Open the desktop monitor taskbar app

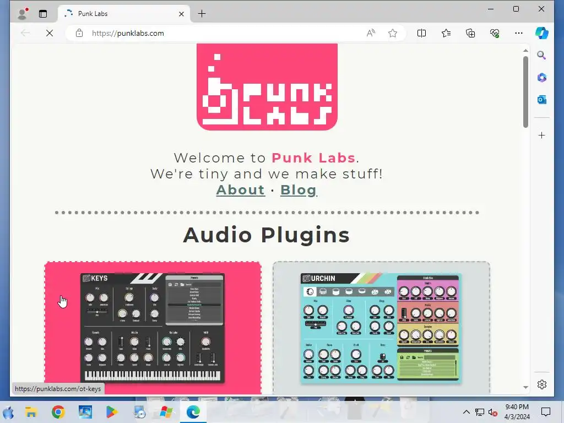point(85,412)
